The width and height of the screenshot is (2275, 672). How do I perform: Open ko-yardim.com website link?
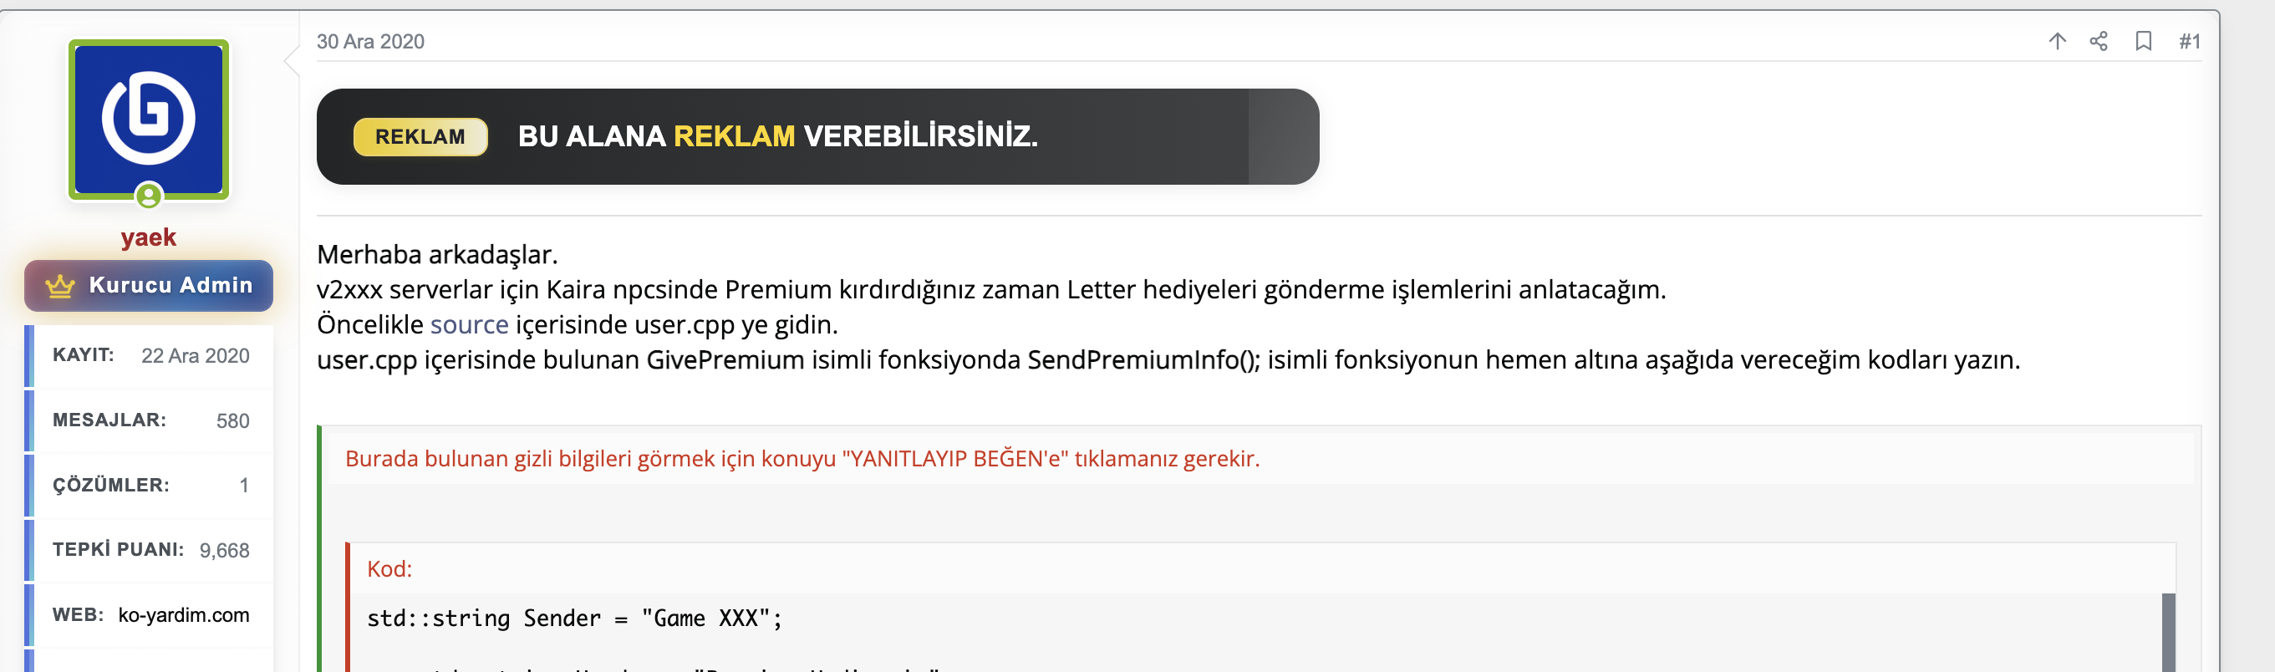click(x=184, y=614)
